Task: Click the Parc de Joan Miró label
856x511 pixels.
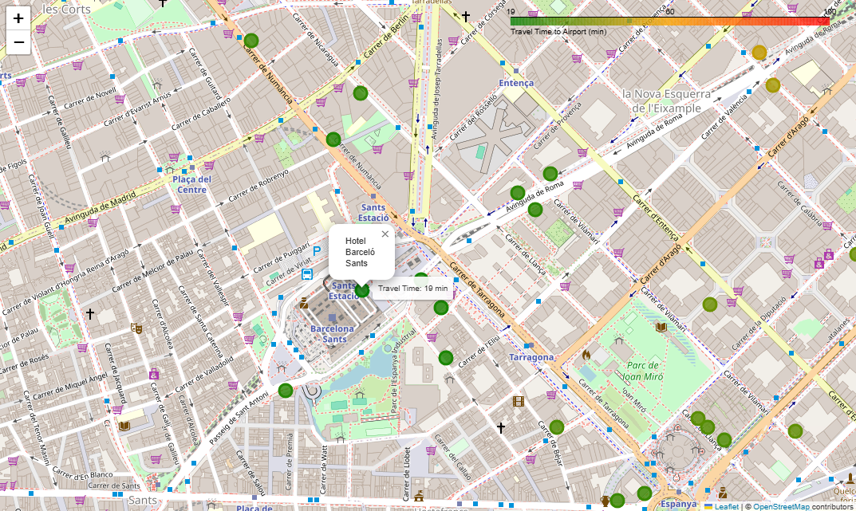Action: click(x=643, y=371)
